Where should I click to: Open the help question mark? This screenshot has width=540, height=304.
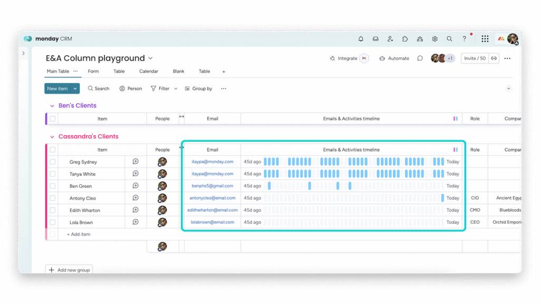coord(464,39)
